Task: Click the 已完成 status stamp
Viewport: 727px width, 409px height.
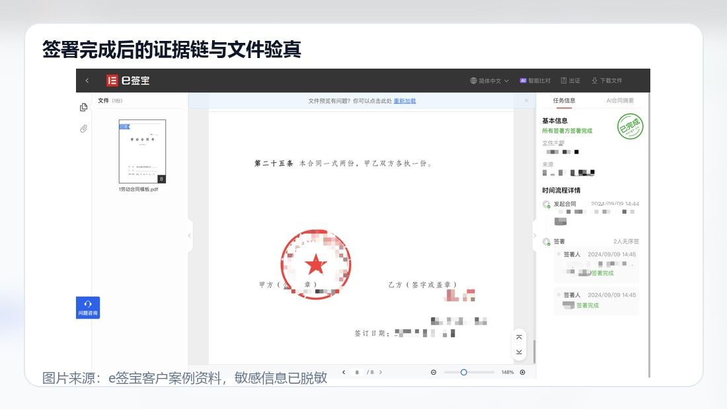Action: tap(630, 126)
